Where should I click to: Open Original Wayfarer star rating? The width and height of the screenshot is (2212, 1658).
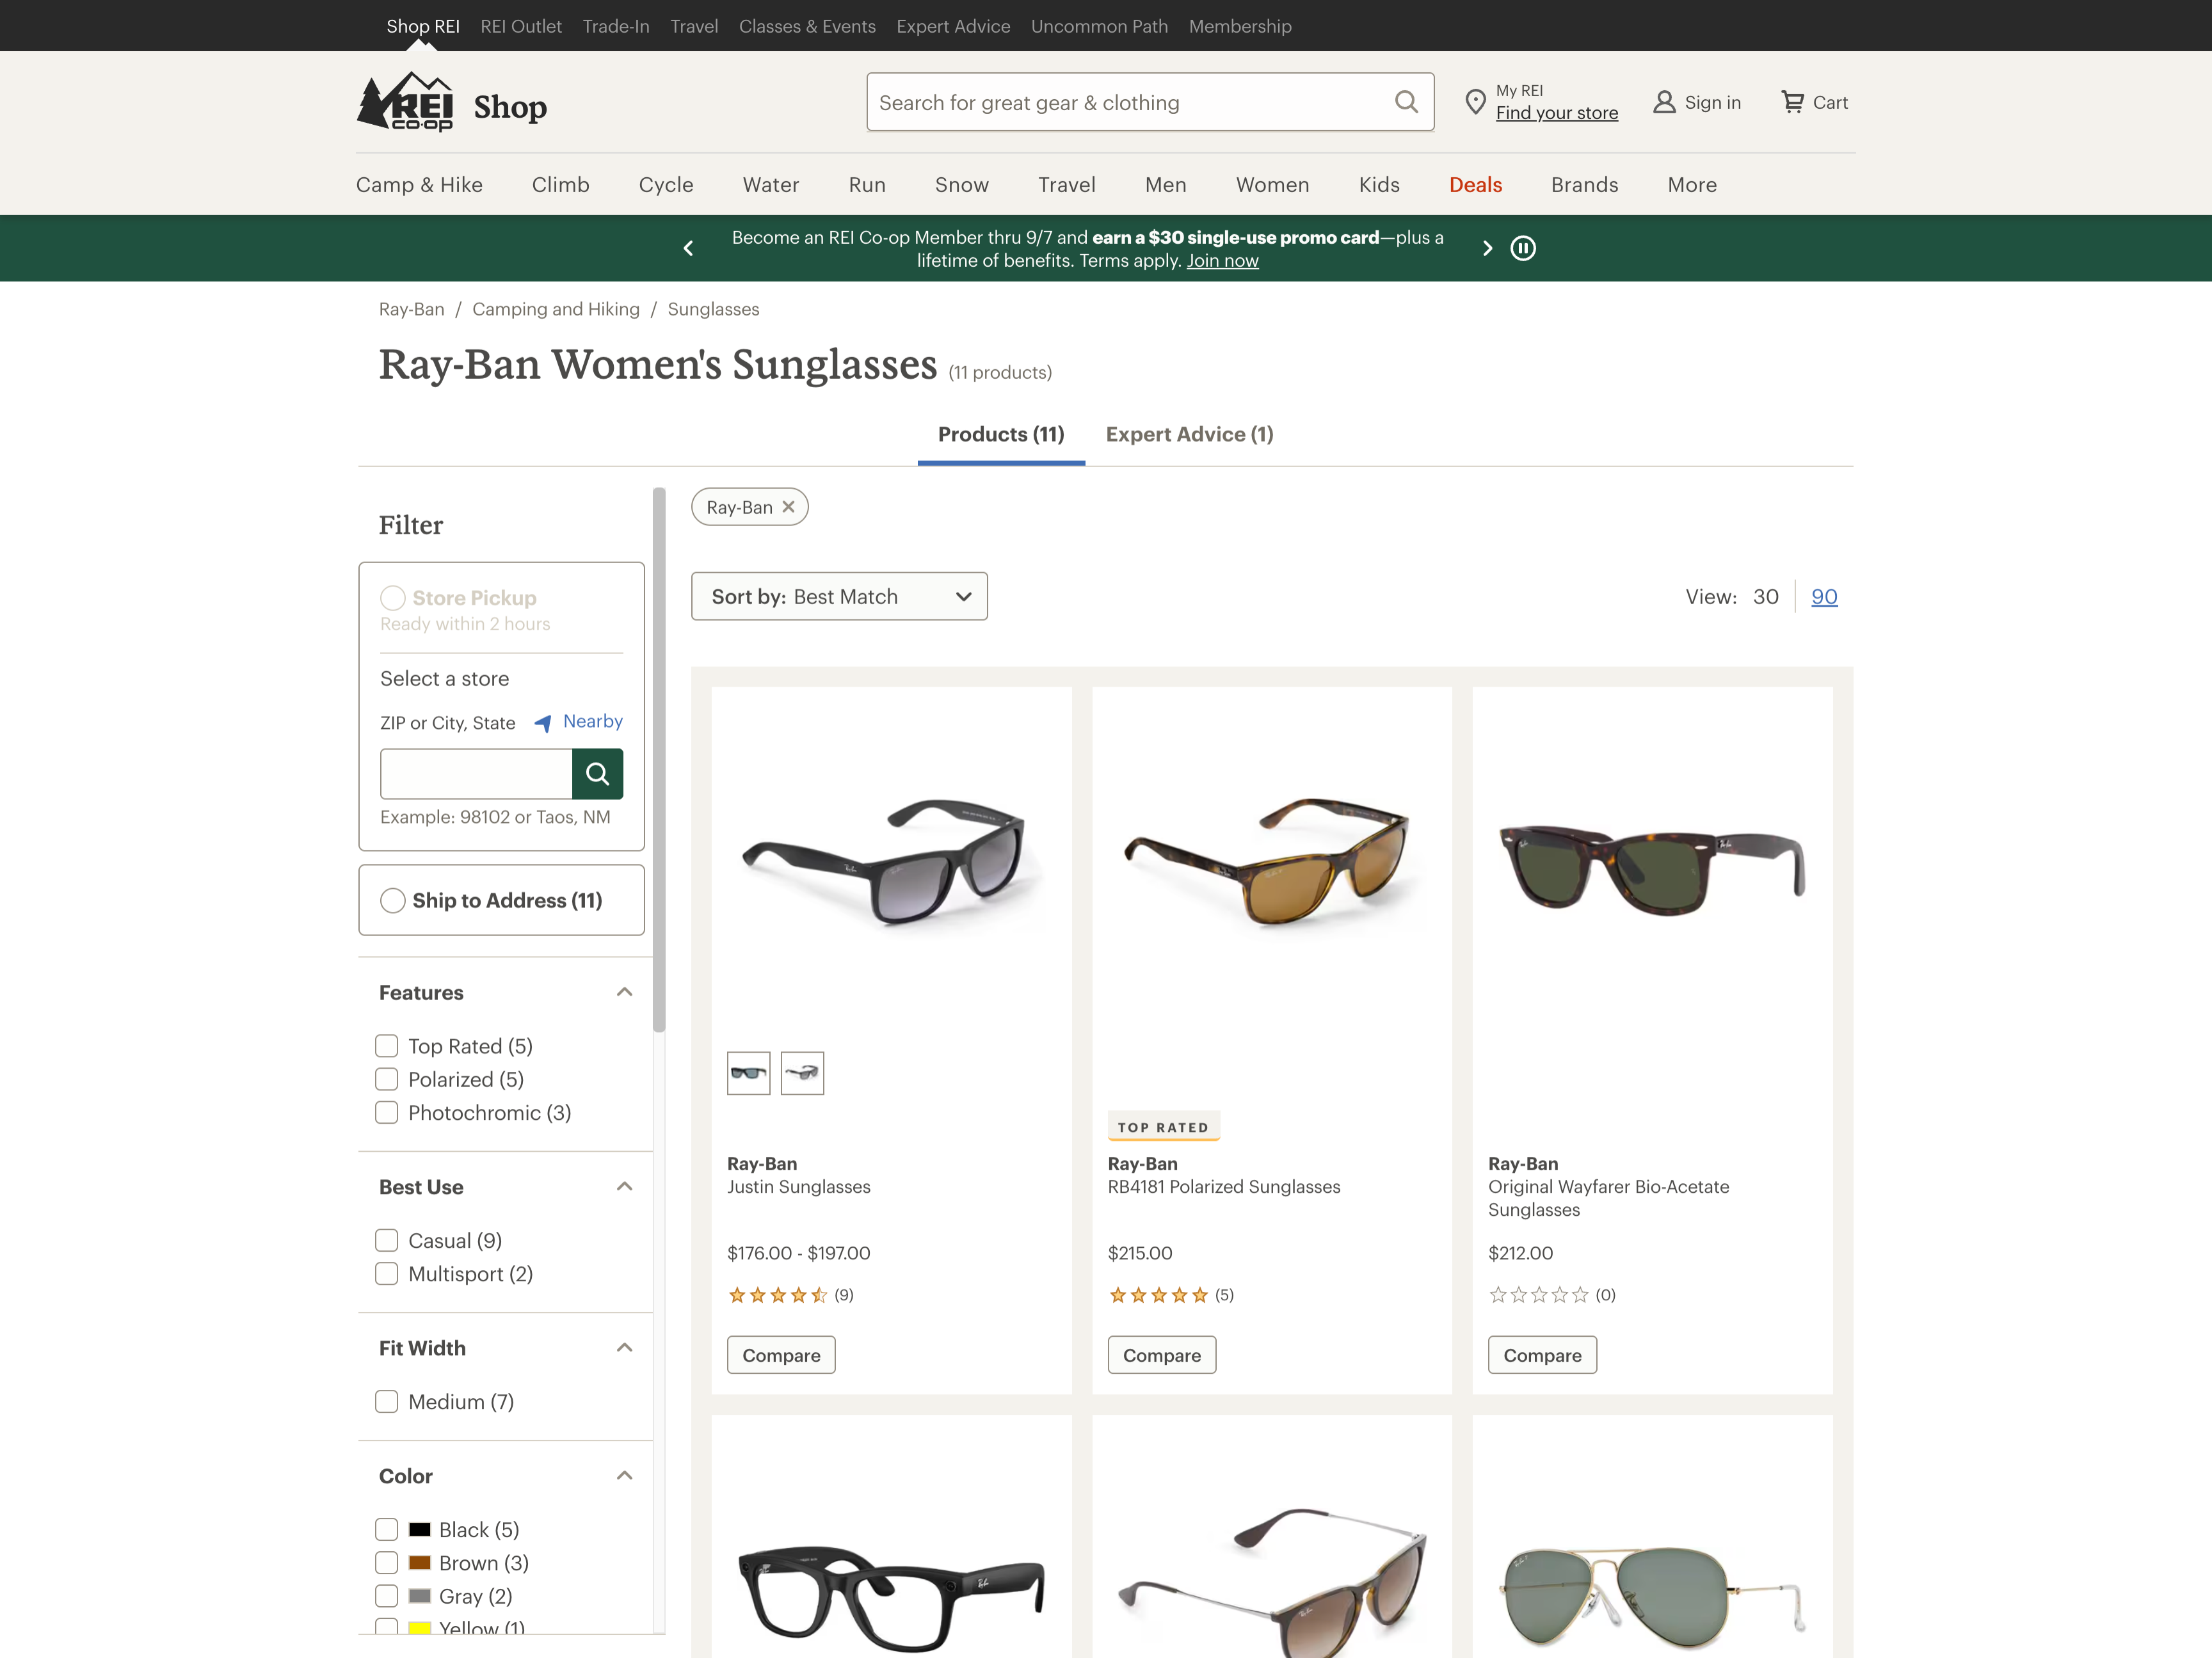1539,1295
